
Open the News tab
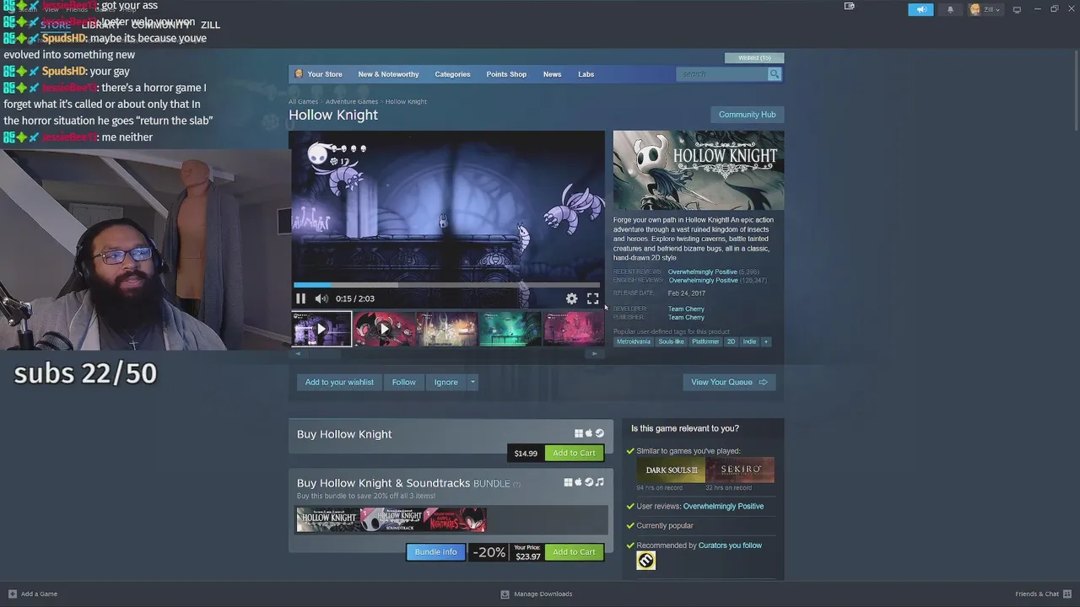pos(552,74)
